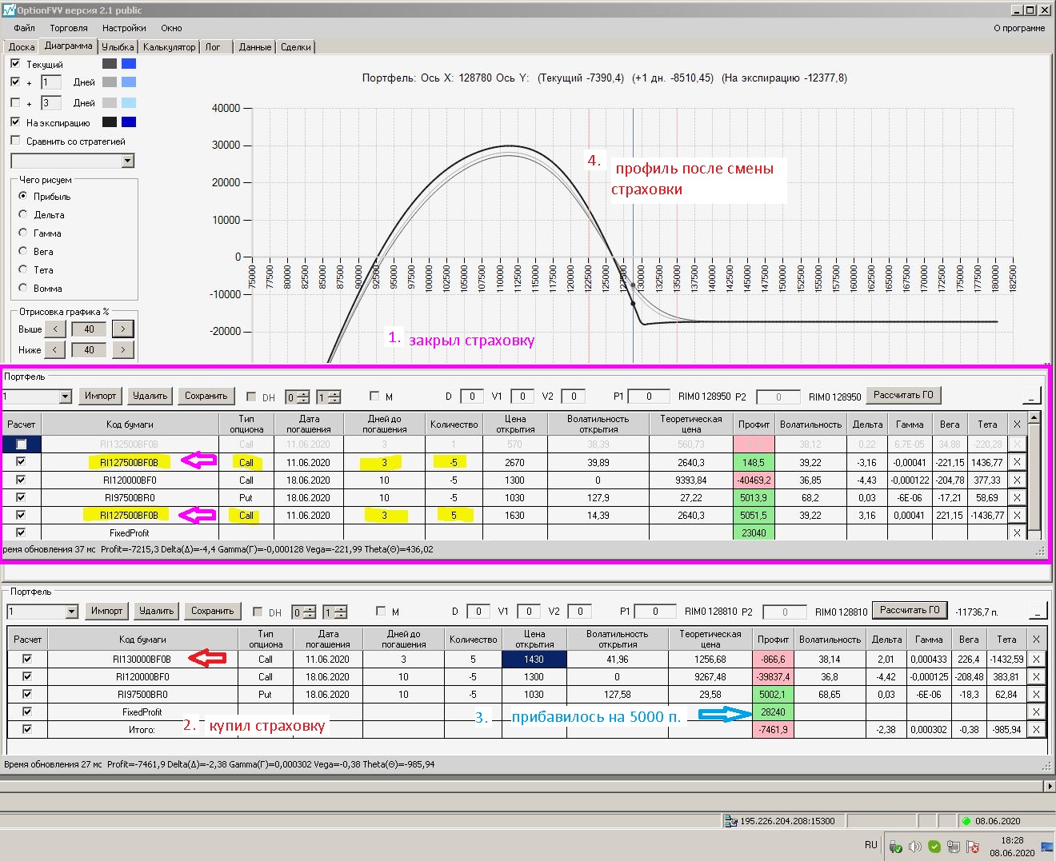Switch to the Калькулятор tab

pos(169,47)
